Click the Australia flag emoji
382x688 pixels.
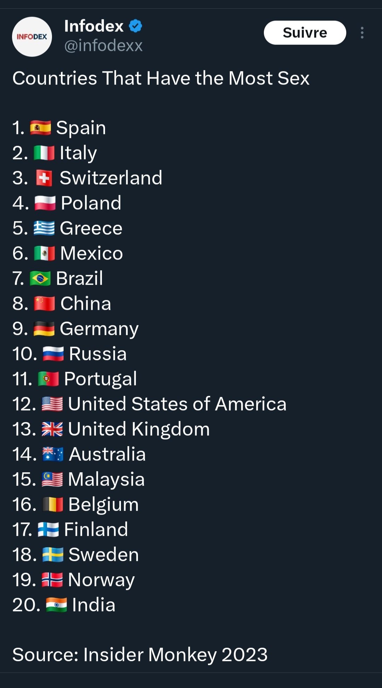(x=53, y=454)
